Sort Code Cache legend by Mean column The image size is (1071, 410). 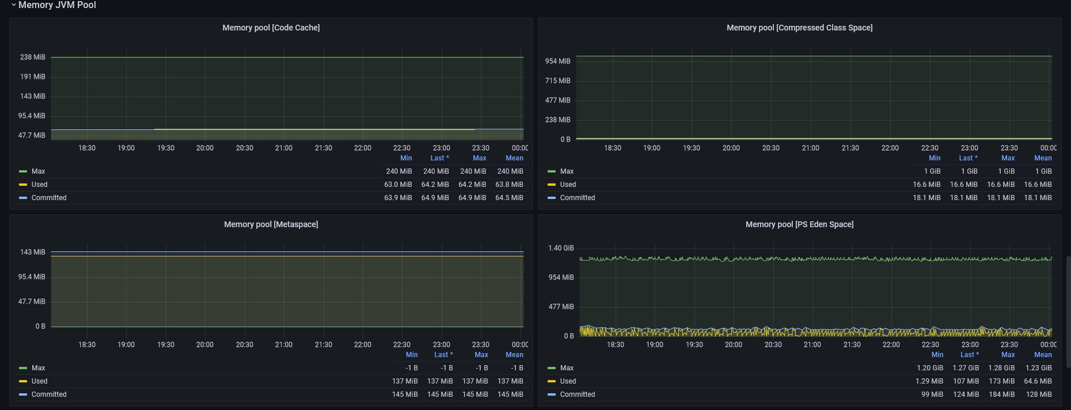(x=514, y=158)
